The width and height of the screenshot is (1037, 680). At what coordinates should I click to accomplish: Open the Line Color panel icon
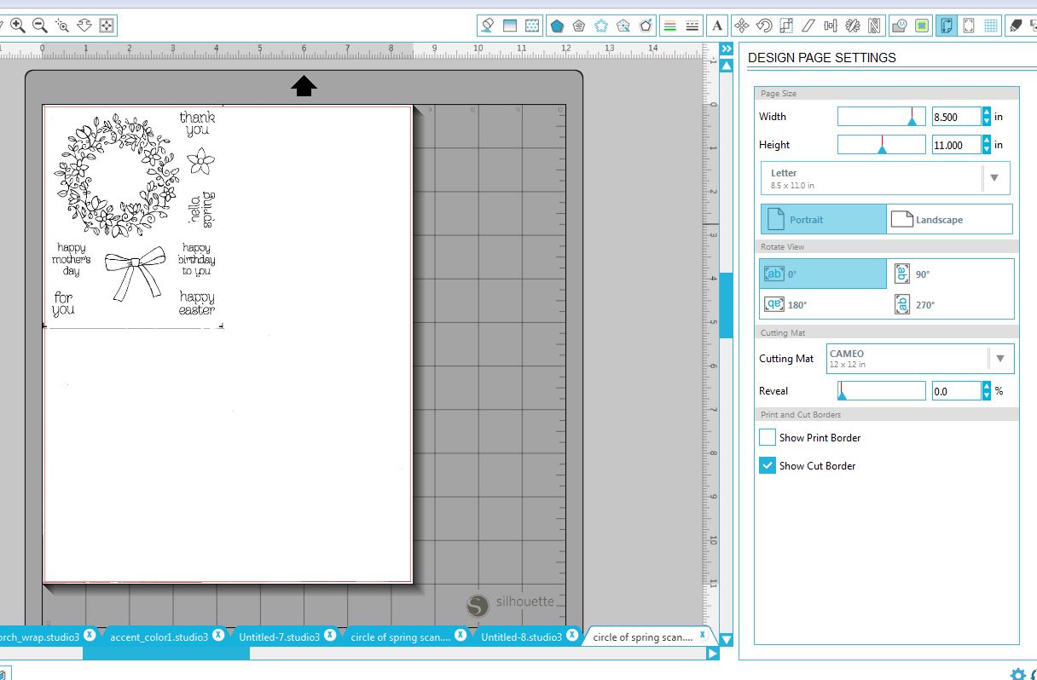pyautogui.click(x=669, y=26)
